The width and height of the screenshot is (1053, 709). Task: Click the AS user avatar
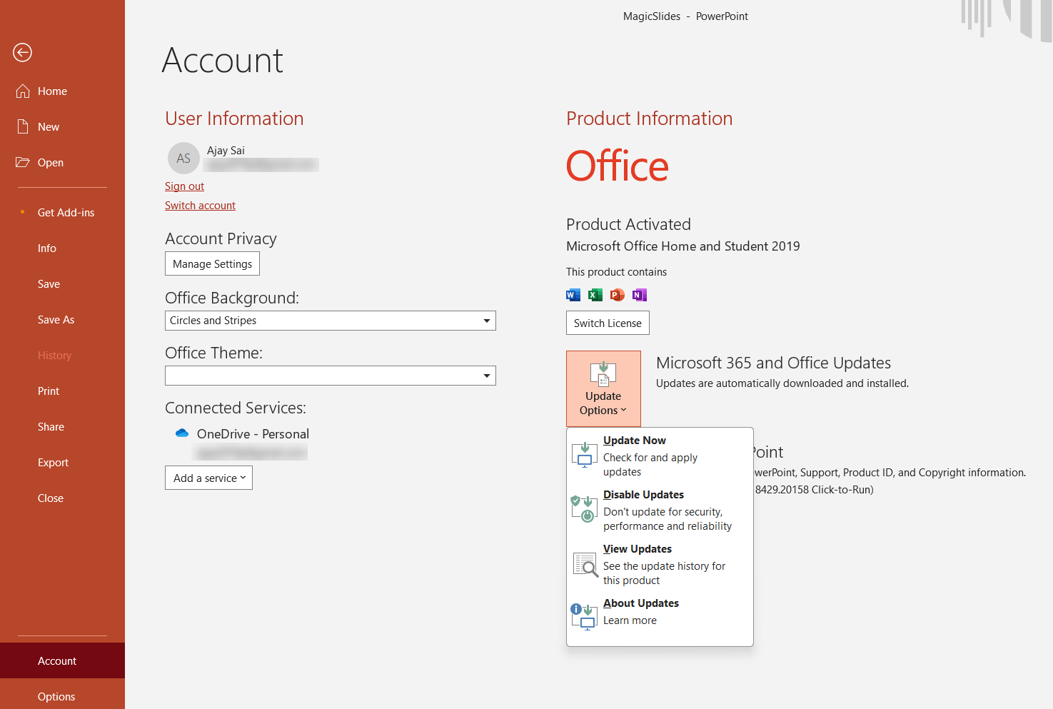click(183, 158)
